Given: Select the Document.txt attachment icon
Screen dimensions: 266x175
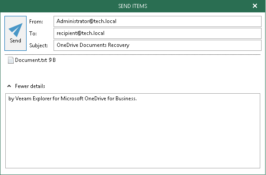Looking at the screenshot, I should tap(11, 60).
